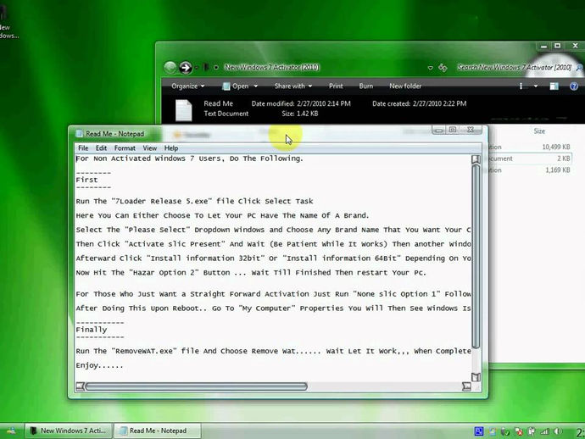
Task: Click the Notepad horizontal scrollbar thumb
Action: click(196, 386)
